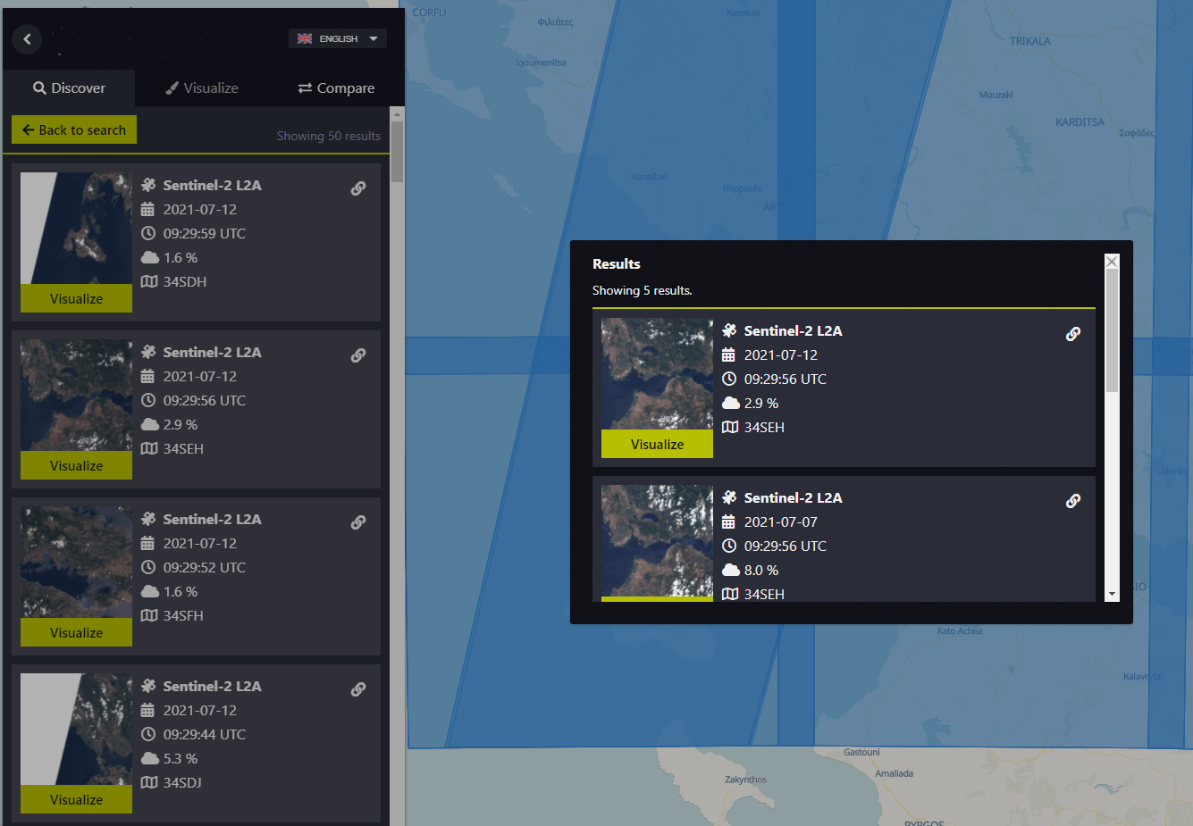Click link icon of 2021-07-07 result in Results popup
The height and width of the screenshot is (826, 1193).
[x=1073, y=501]
